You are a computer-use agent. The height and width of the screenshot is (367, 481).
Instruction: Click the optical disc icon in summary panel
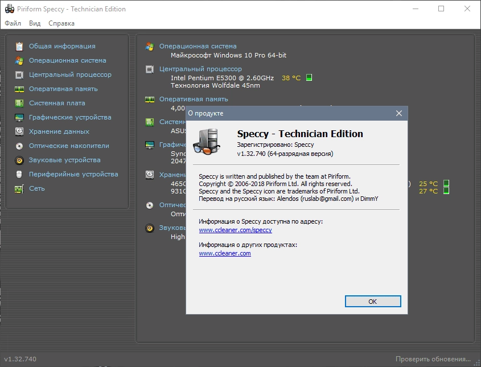pos(150,205)
